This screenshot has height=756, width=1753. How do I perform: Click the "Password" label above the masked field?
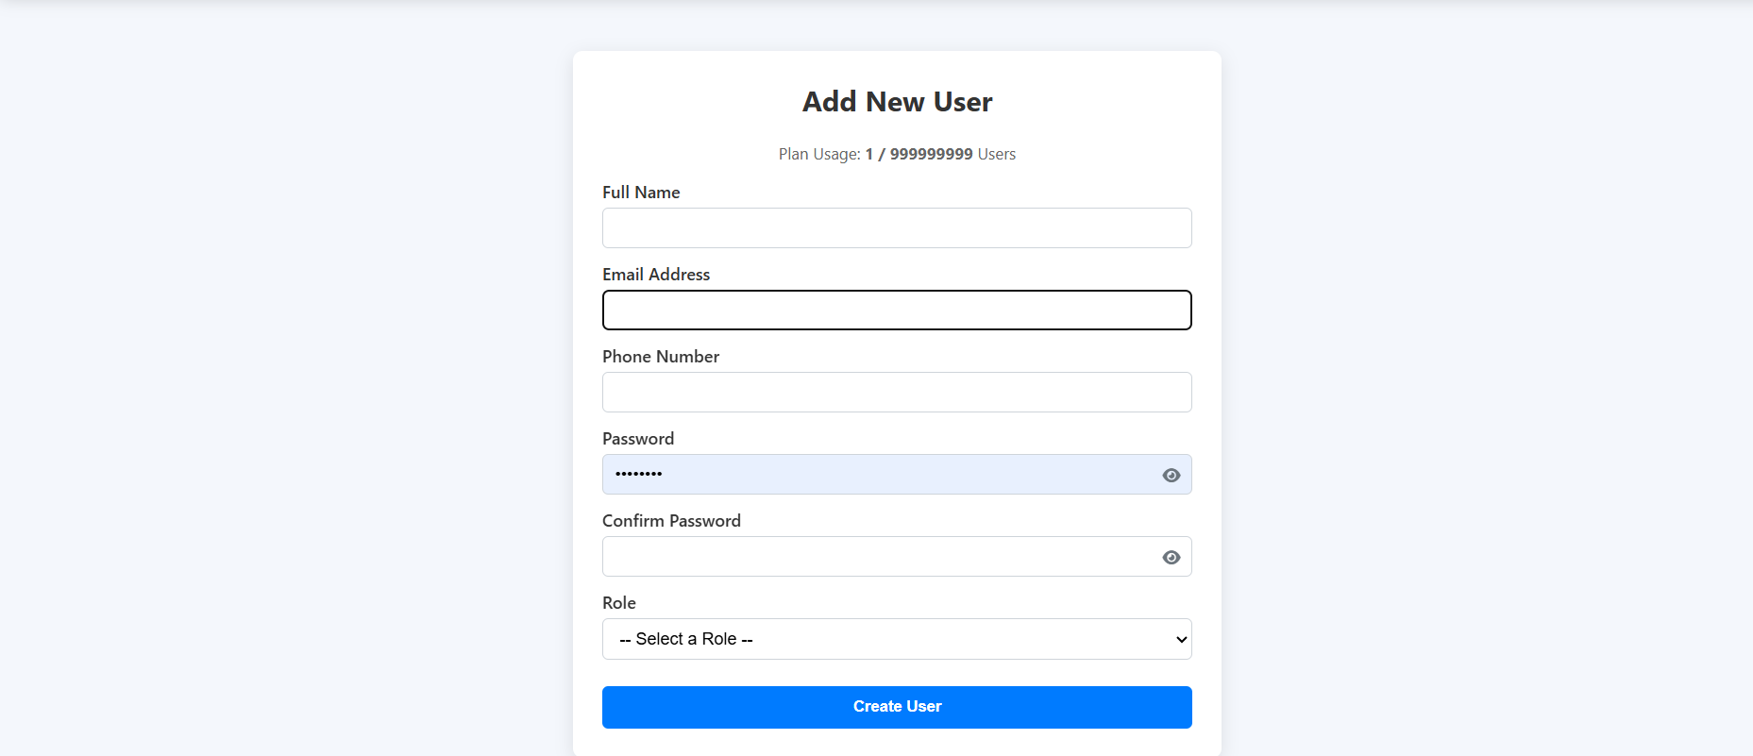coord(638,439)
